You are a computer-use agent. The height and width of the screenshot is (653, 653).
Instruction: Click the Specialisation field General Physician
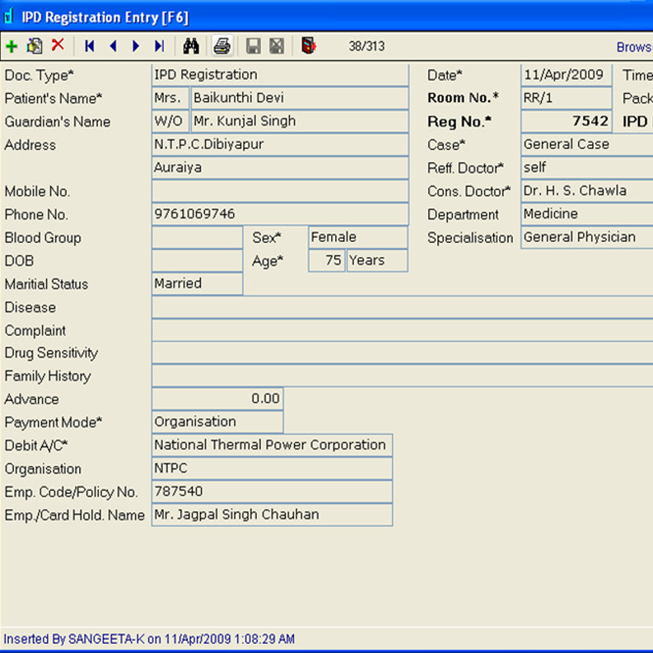pos(587,237)
